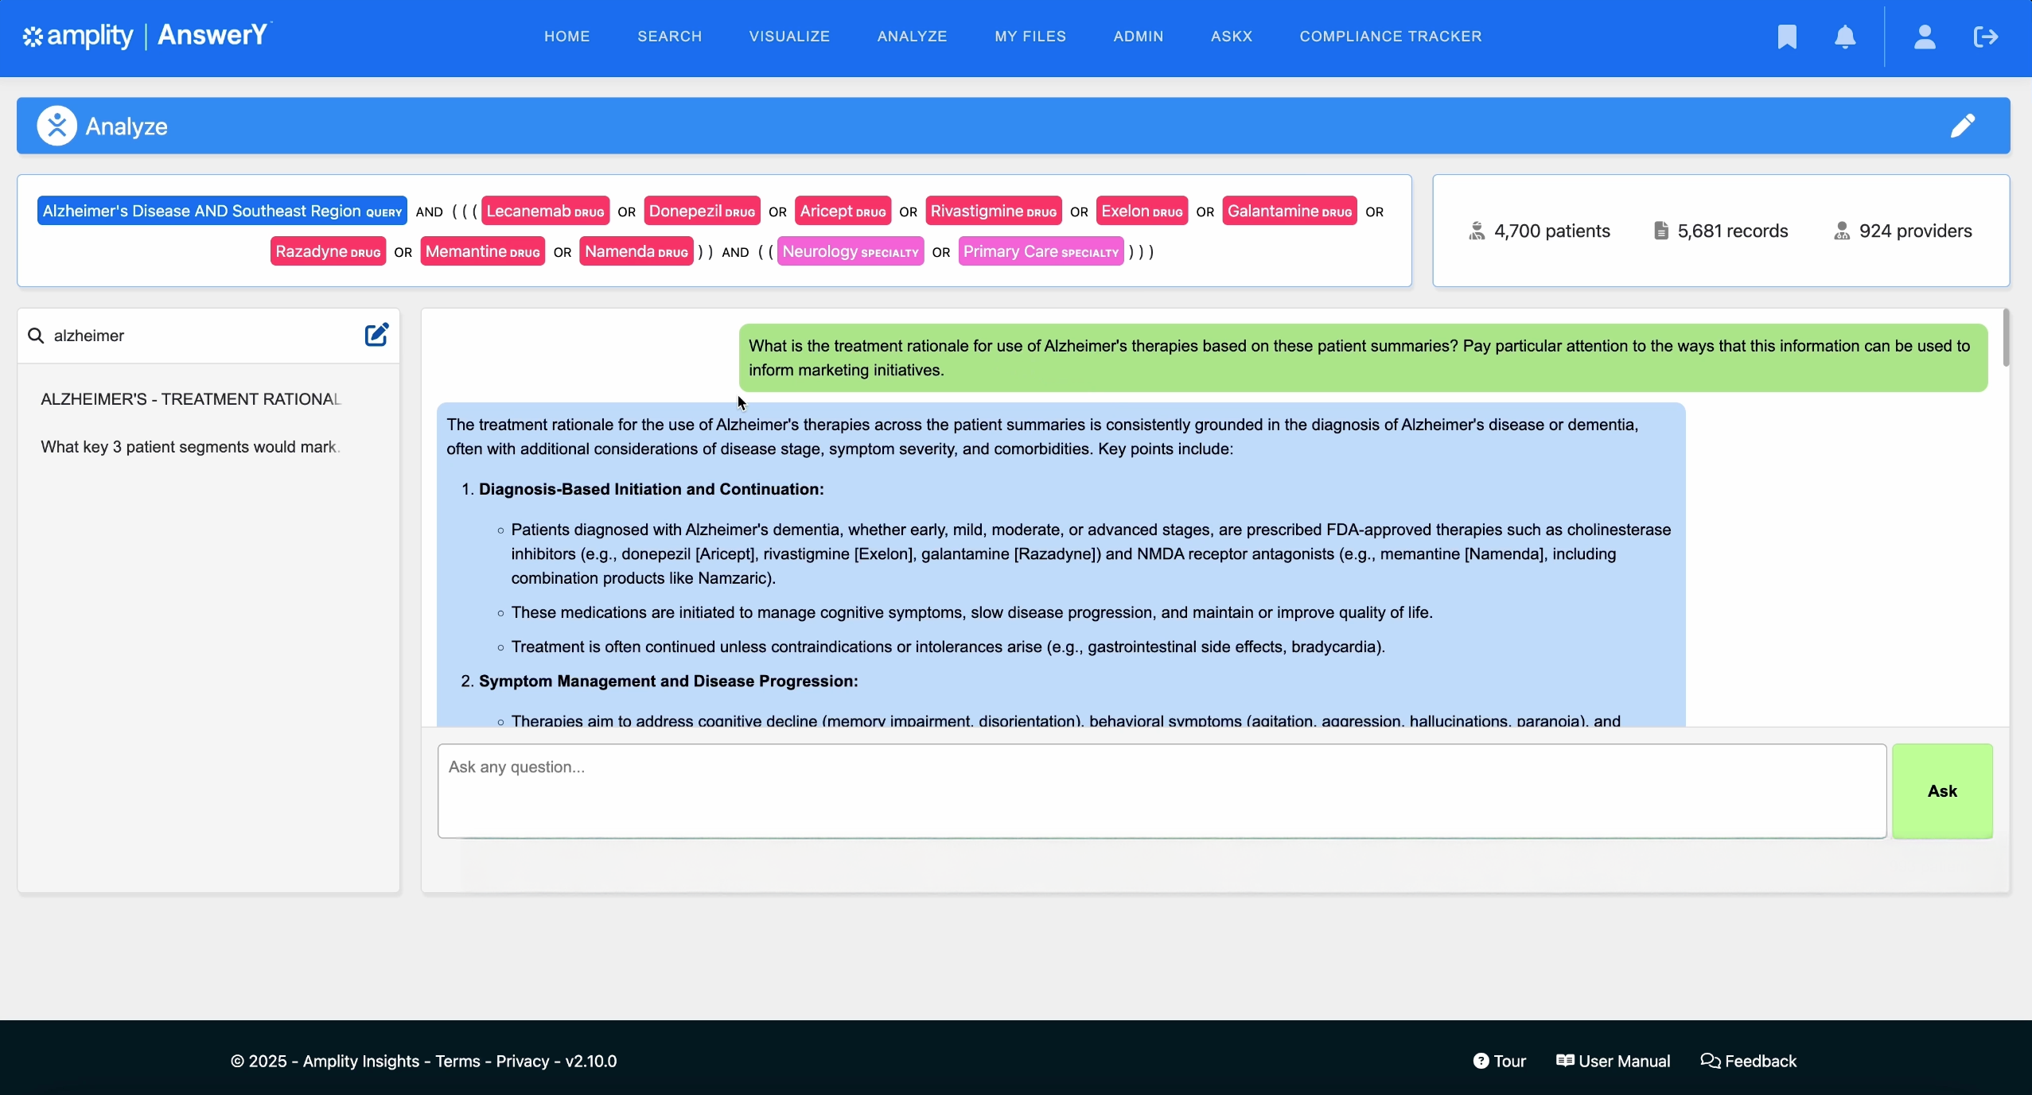Click the logout arrow icon

click(x=1986, y=37)
